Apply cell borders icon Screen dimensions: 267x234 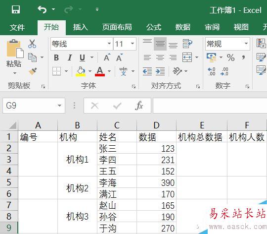pyautogui.click(x=56, y=71)
